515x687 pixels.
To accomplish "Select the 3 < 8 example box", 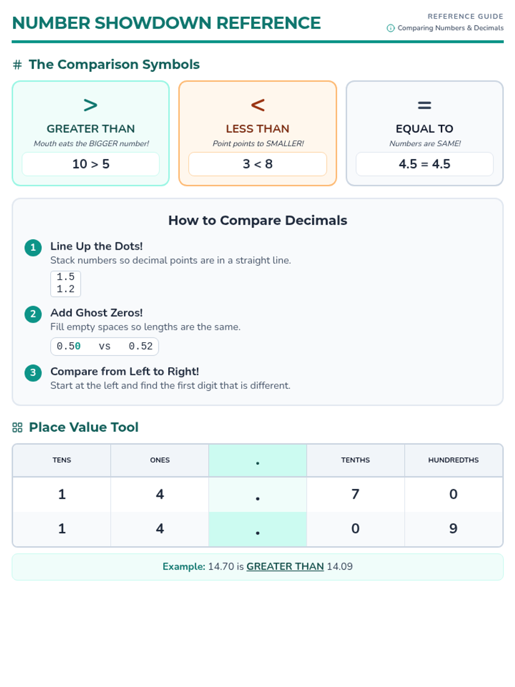I will click(x=257, y=164).
